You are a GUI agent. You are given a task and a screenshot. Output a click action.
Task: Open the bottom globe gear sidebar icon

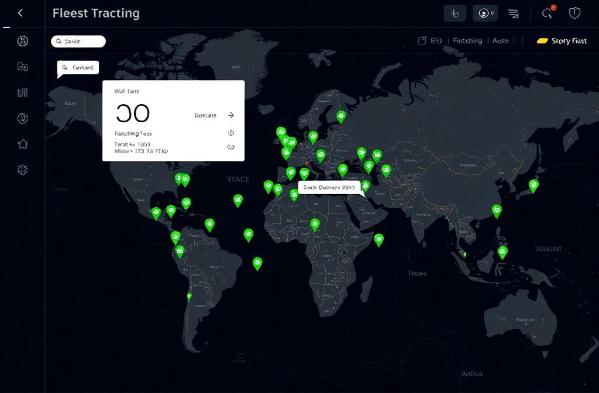(23, 170)
